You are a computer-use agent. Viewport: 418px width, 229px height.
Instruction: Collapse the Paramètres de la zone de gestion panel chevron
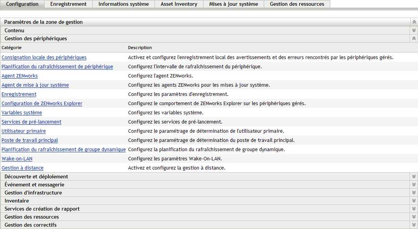[414, 22]
